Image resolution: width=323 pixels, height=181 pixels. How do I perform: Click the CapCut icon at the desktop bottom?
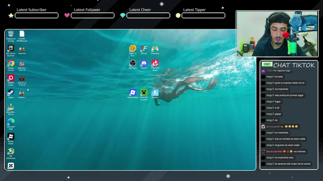tap(11, 166)
